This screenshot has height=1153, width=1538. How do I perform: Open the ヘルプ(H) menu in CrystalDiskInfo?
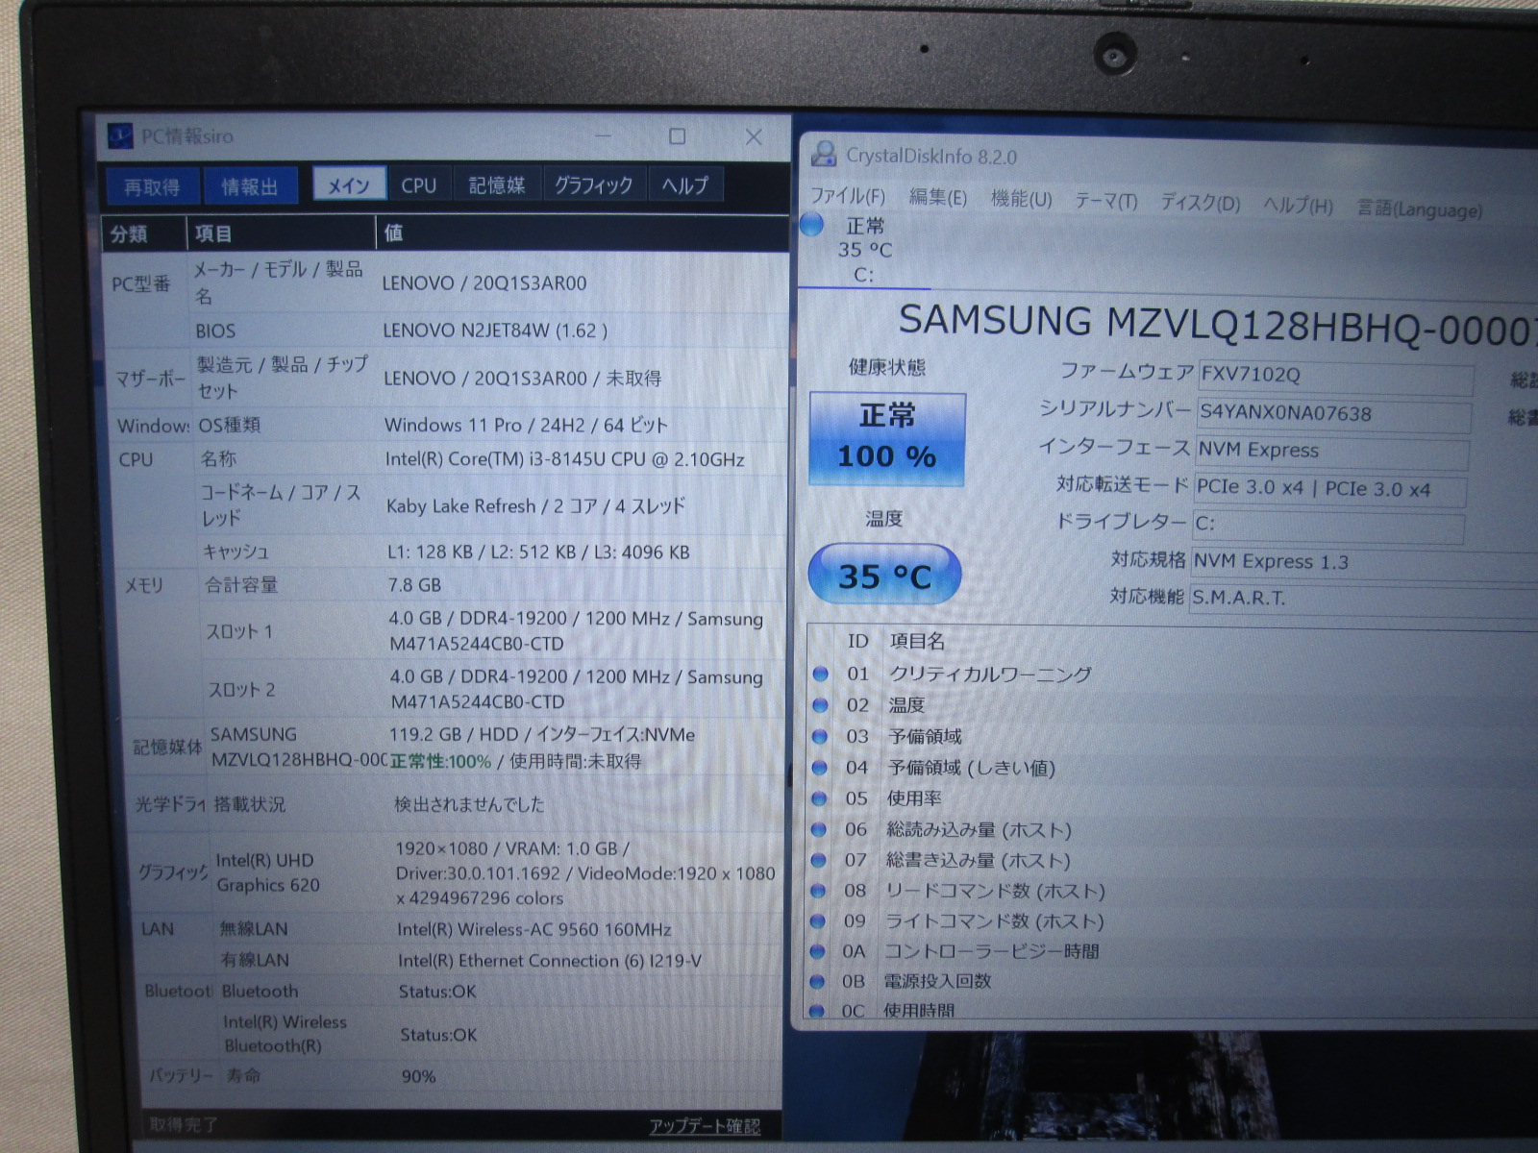1299,206
